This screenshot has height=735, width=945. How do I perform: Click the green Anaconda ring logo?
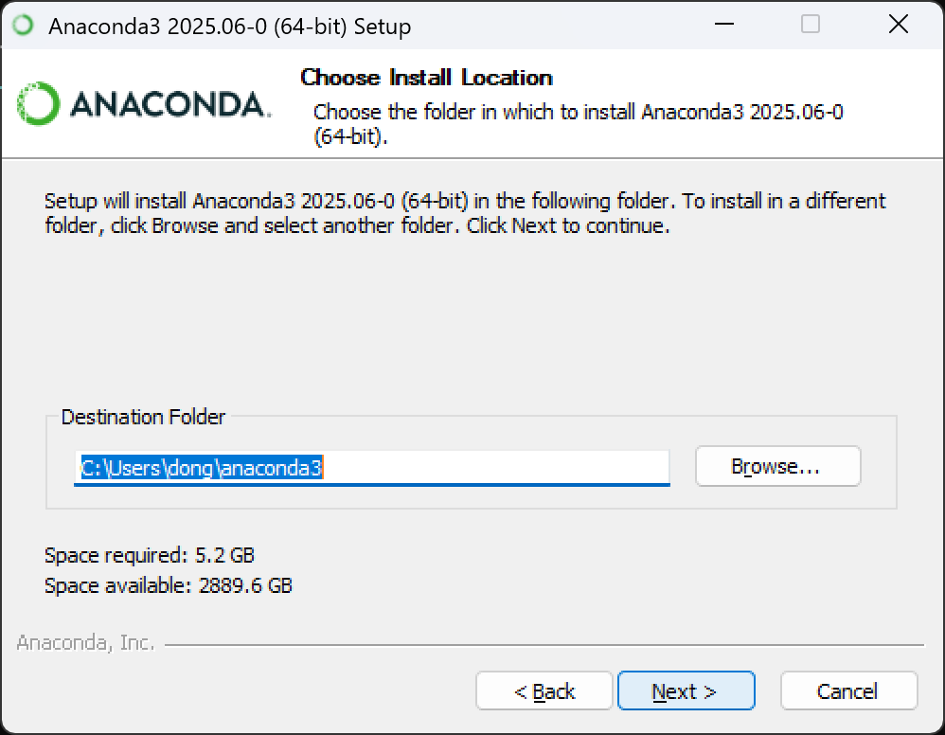(x=39, y=103)
